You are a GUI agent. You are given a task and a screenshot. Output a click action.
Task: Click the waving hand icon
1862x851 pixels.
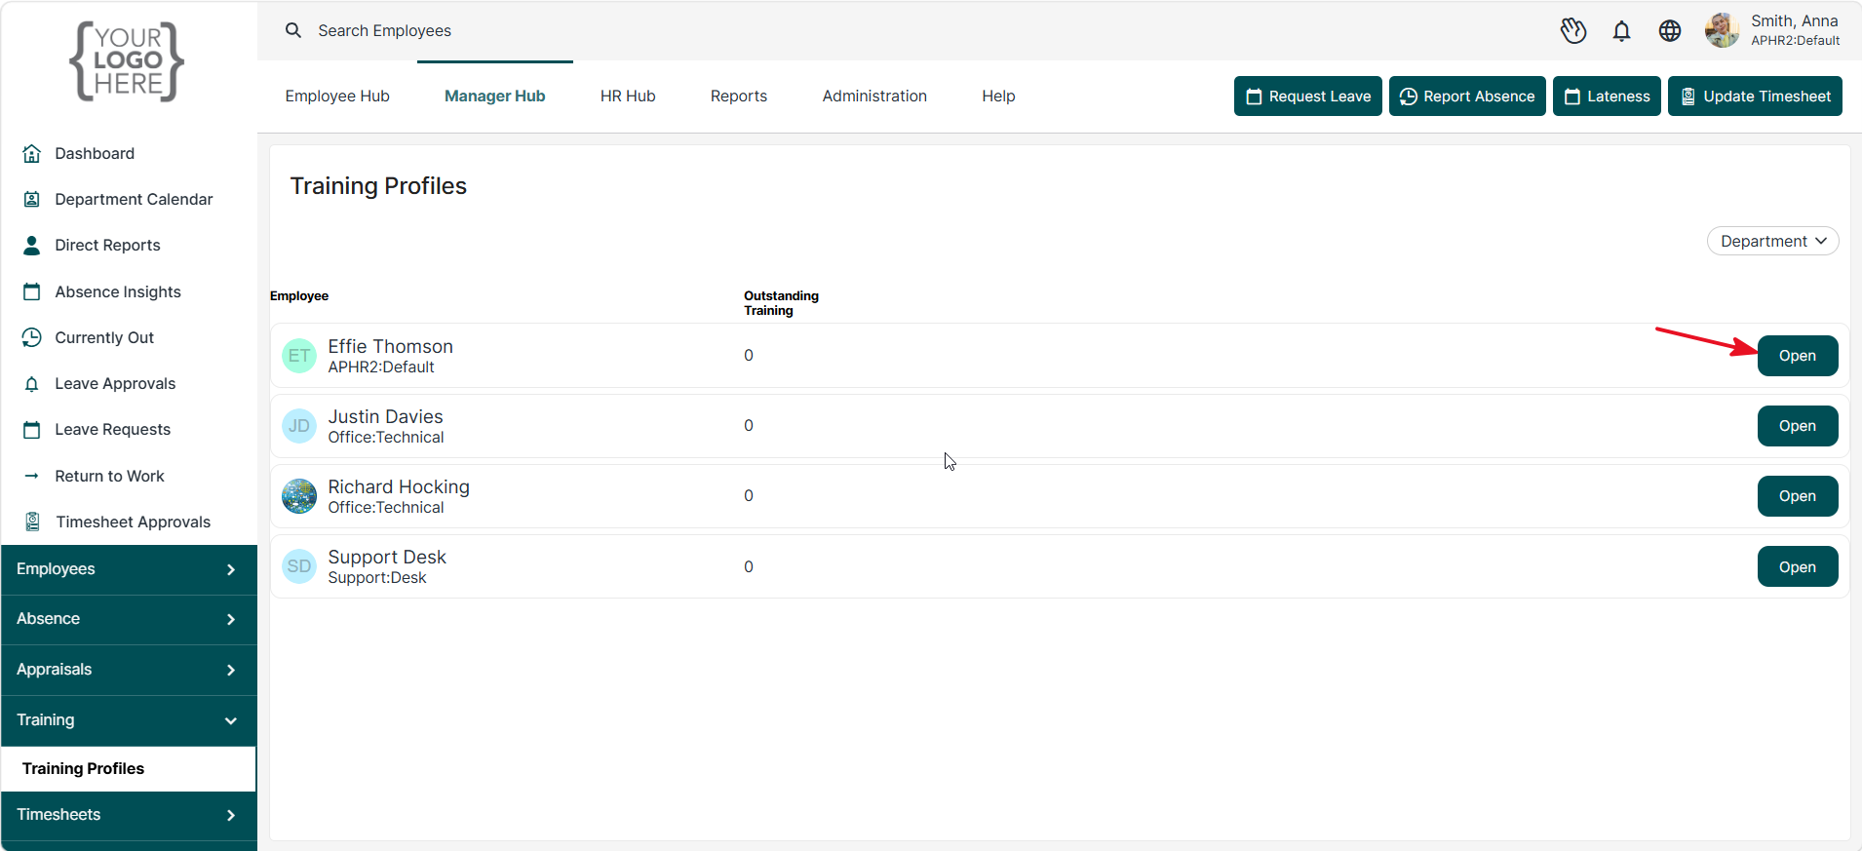click(1573, 31)
